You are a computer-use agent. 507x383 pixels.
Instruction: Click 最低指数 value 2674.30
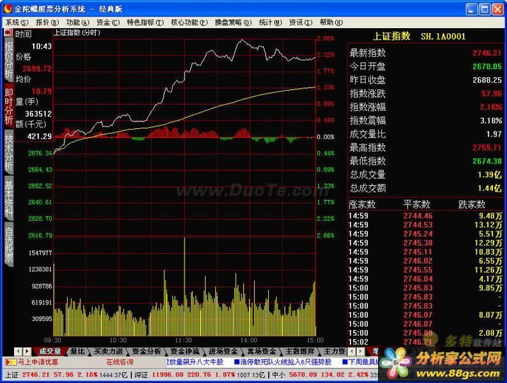tap(487, 161)
